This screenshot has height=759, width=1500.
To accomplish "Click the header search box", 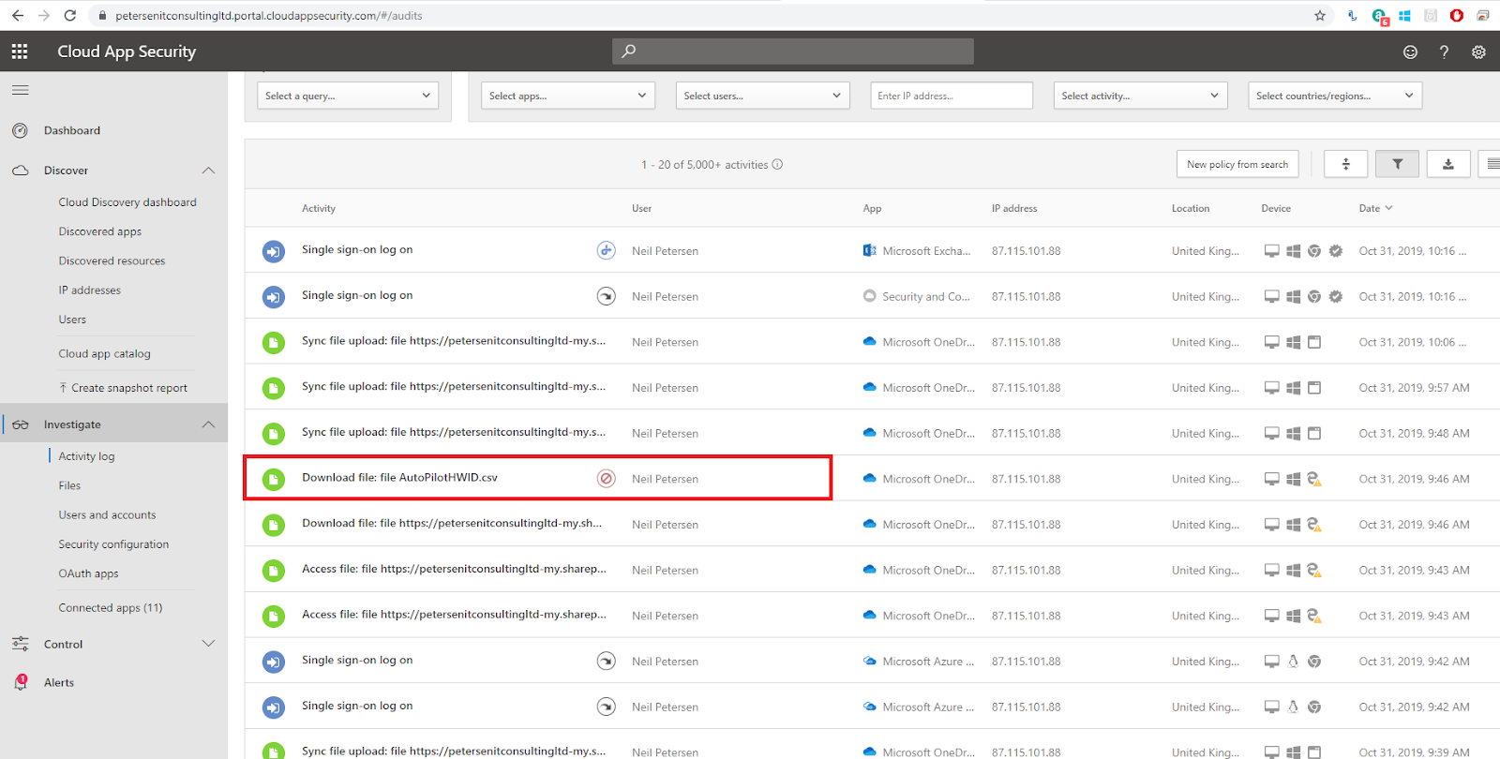I will tap(793, 52).
